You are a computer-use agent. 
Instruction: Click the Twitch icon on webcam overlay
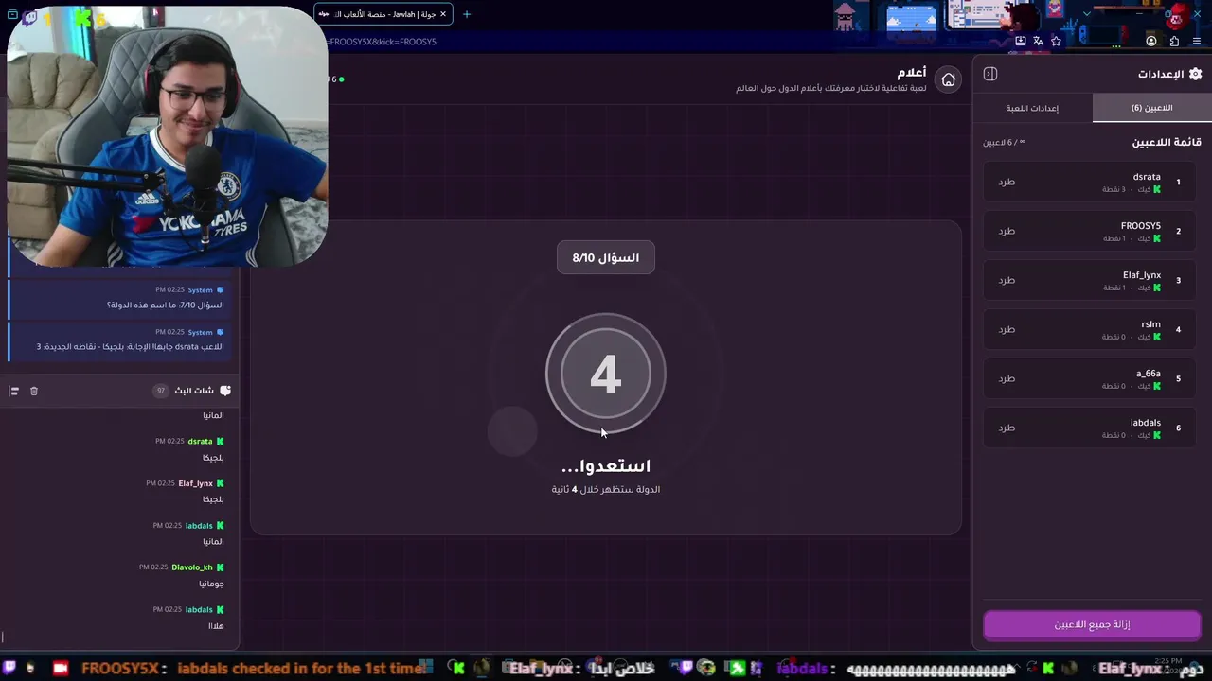coord(29,18)
